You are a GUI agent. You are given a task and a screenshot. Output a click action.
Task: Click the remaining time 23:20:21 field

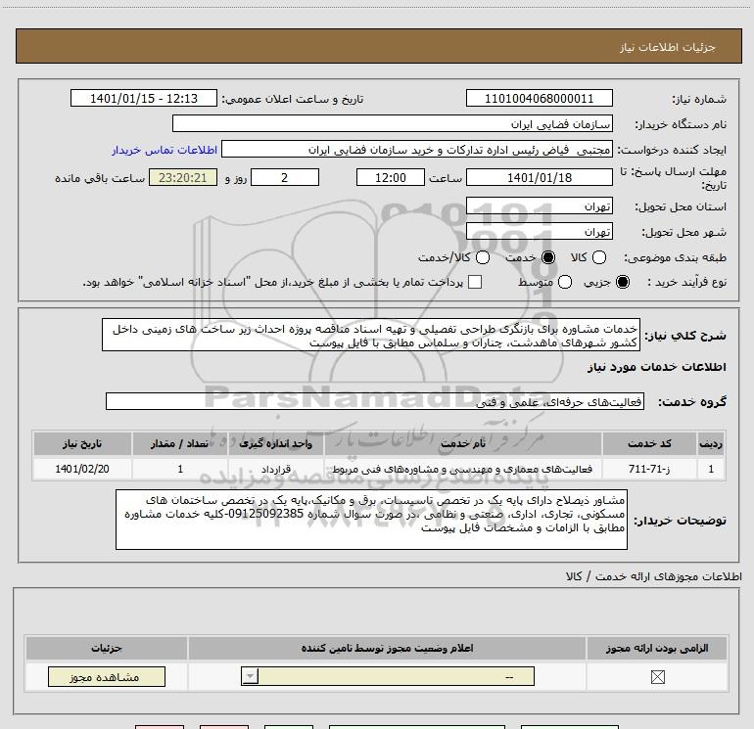[x=183, y=177]
